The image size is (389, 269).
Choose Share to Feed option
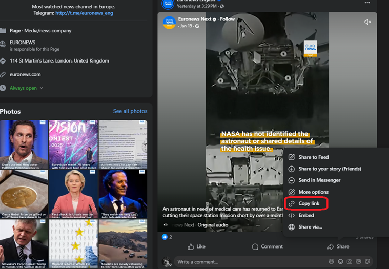(x=313, y=157)
